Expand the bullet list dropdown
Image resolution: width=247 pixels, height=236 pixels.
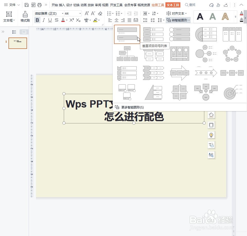113,14
